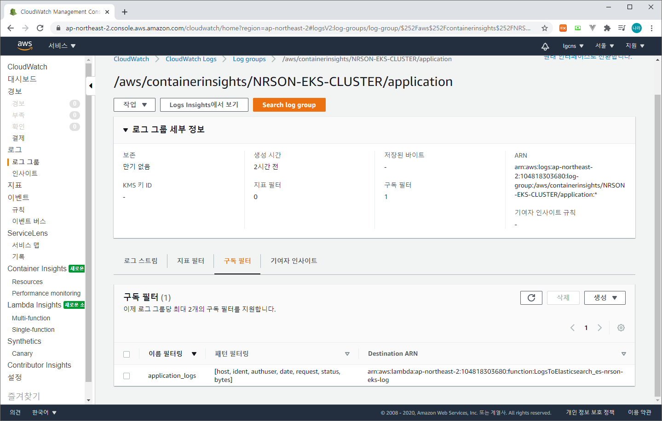Open 로그 그룹 in sidebar
The image size is (662, 421).
[x=26, y=162]
